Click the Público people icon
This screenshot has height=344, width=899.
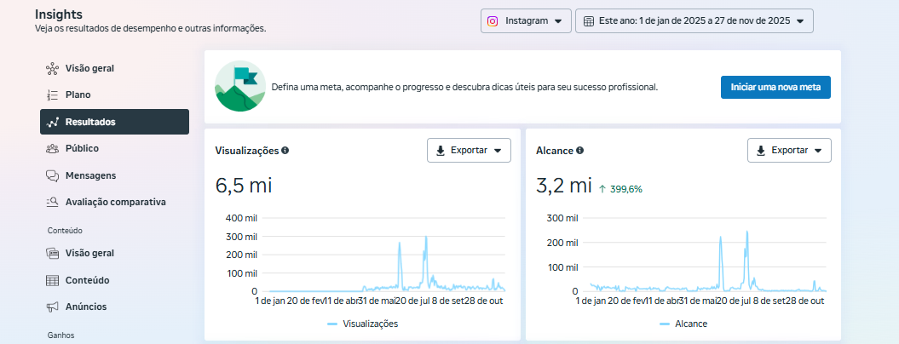pos(52,149)
